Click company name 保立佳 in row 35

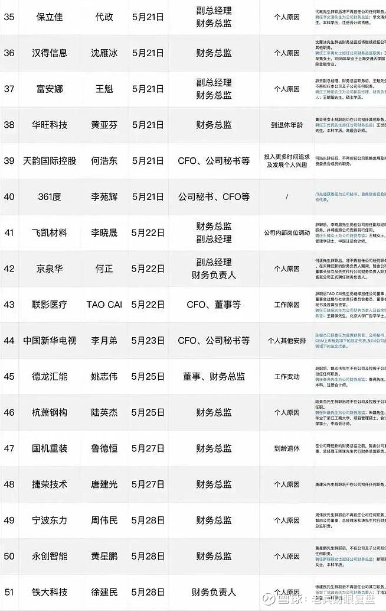(x=50, y=17)
